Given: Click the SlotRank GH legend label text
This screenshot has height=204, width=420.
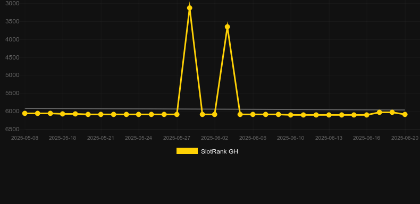Looking at the screenshot, I should click(220, 151).
